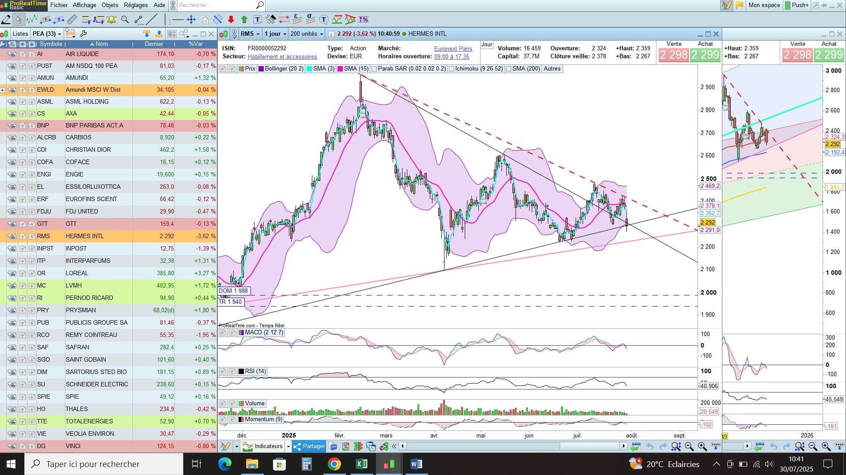Open the share icon in Listes panel
This screenshot has width=846, height=475.
(x=184, y=34)
